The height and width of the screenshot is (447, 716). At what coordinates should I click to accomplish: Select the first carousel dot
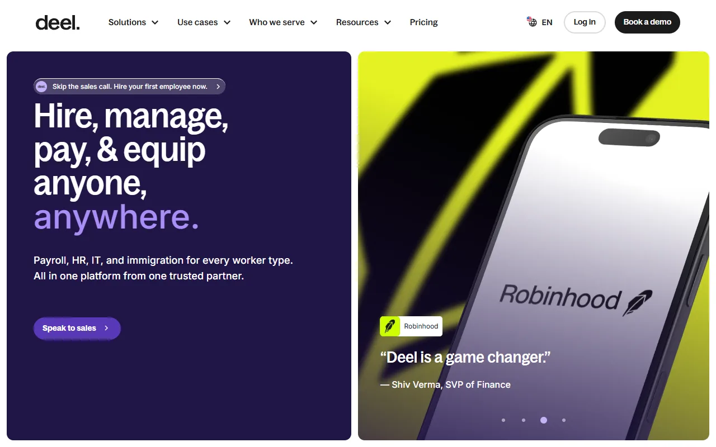pyautogui.click(x=503, y=420)
